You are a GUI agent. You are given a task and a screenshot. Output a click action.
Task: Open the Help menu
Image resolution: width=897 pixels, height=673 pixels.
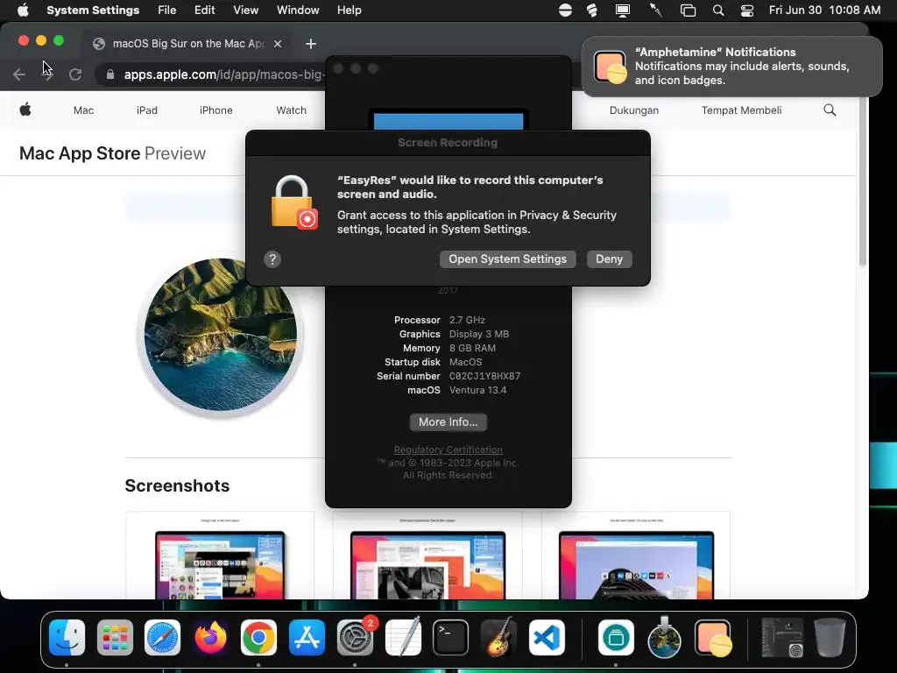pyautogui.click(x=349, y=11)
